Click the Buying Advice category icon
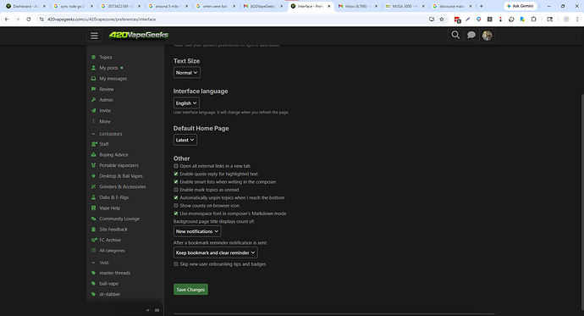584x316 pixels. [x=93, y=155]
